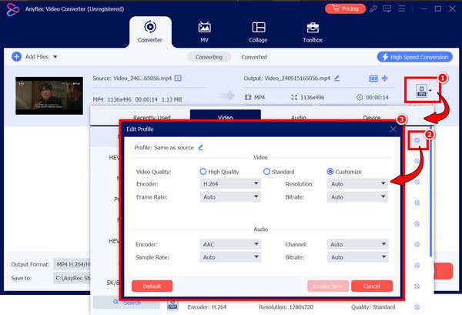This screenshot has height=315, width=462.
Task: Click the compress video icon next to ID
Action: [x=385, y=79]
